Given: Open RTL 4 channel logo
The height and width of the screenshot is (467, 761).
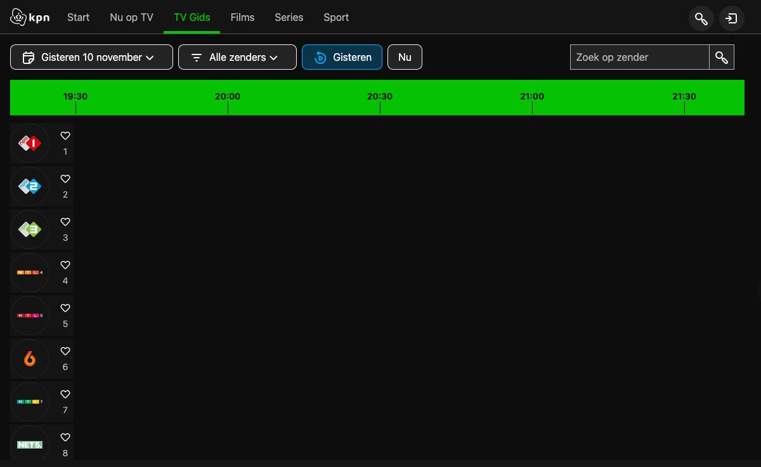Looking at the screenshot, I should 30,272.
